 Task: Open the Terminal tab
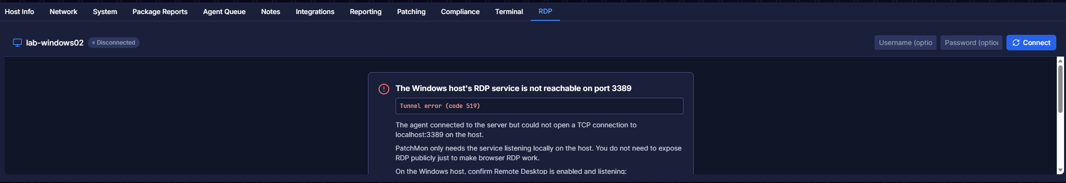[509, 12]
